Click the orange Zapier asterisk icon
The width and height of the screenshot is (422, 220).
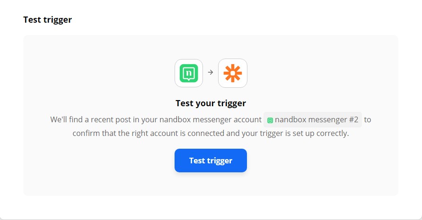pos(233,73)
